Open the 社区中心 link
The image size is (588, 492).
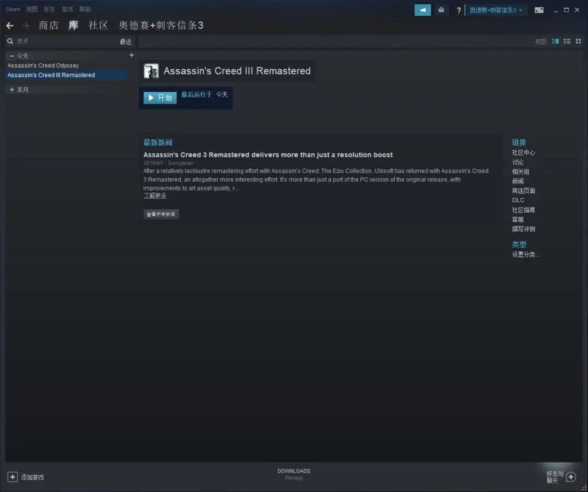pos(524,153)
